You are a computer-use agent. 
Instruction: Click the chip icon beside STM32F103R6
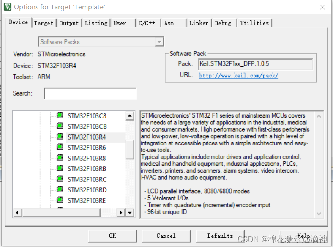pyautogui.click(x=60, y=147)
